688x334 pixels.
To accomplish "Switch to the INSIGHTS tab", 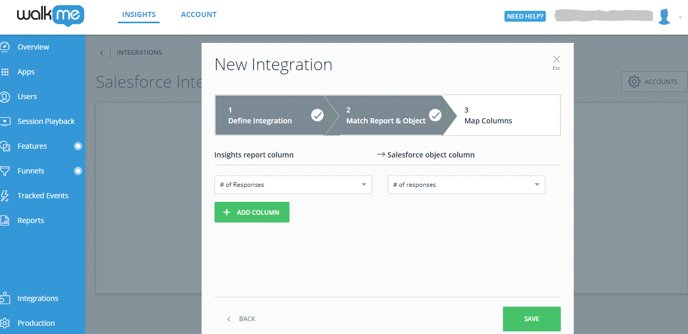I will point(139,14).
